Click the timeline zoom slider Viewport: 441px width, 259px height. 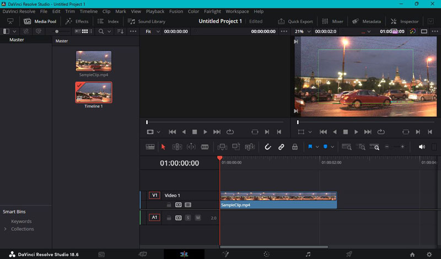395,147
